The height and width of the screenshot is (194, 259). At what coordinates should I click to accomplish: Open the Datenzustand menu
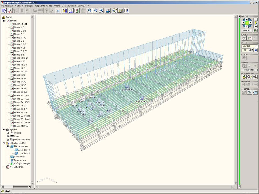[x=7, y=6]
